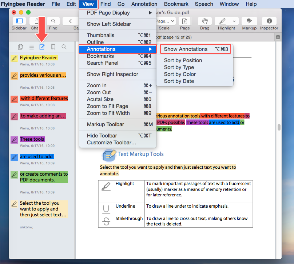Open the Bookmark menu
The image size is (294, 264).
point(176,4)
